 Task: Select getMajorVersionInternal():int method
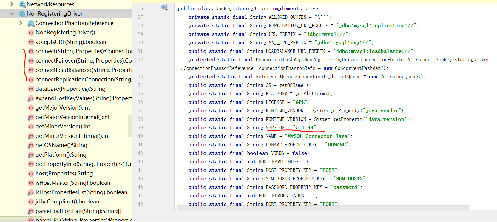tap(72, 117)
